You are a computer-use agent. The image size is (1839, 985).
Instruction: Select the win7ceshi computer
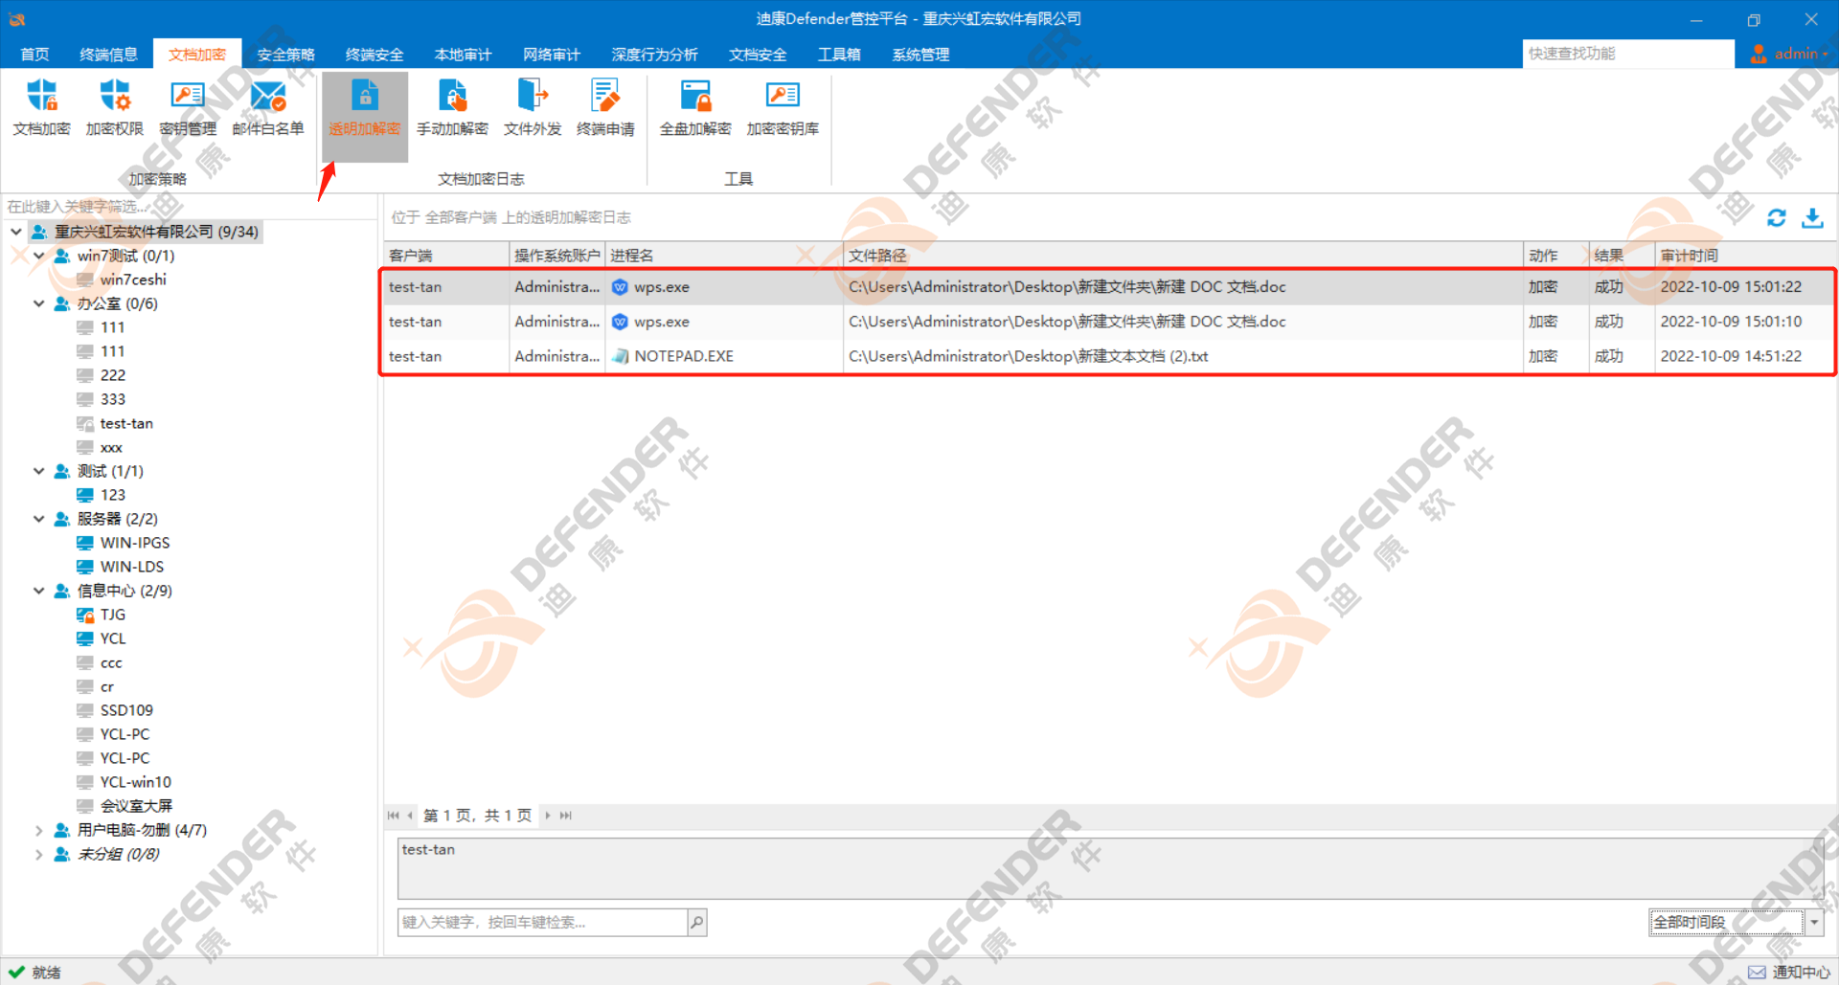pyautogui.click(x=133, y=280)
